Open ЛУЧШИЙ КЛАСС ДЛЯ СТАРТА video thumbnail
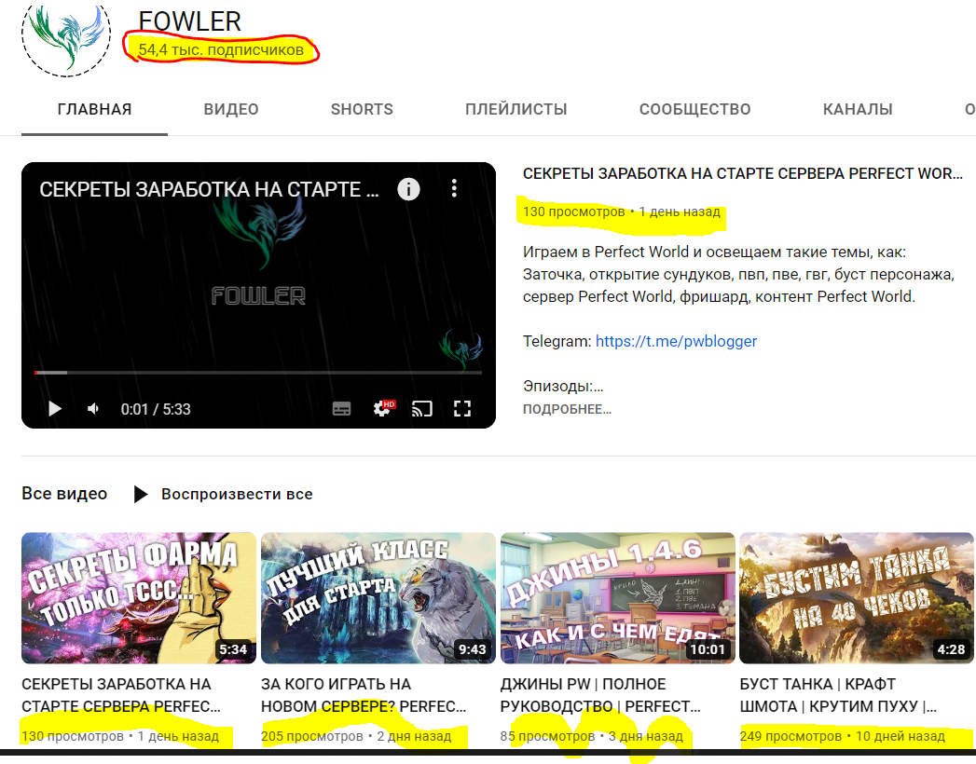 (x=378, y=597)
